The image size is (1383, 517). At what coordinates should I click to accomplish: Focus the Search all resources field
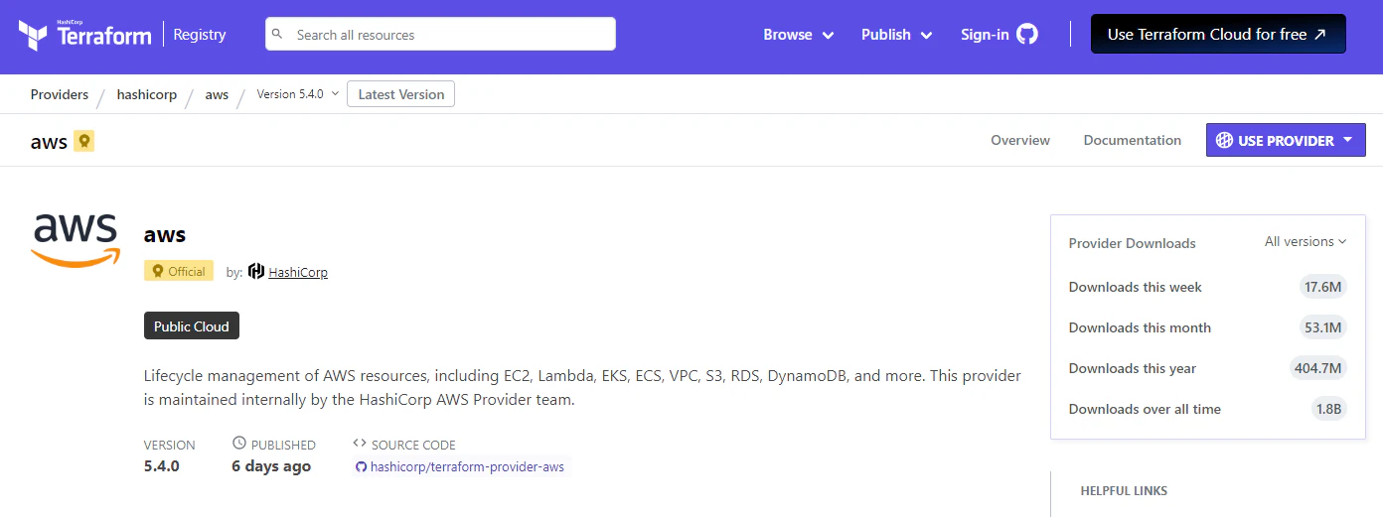coord(440,34)
